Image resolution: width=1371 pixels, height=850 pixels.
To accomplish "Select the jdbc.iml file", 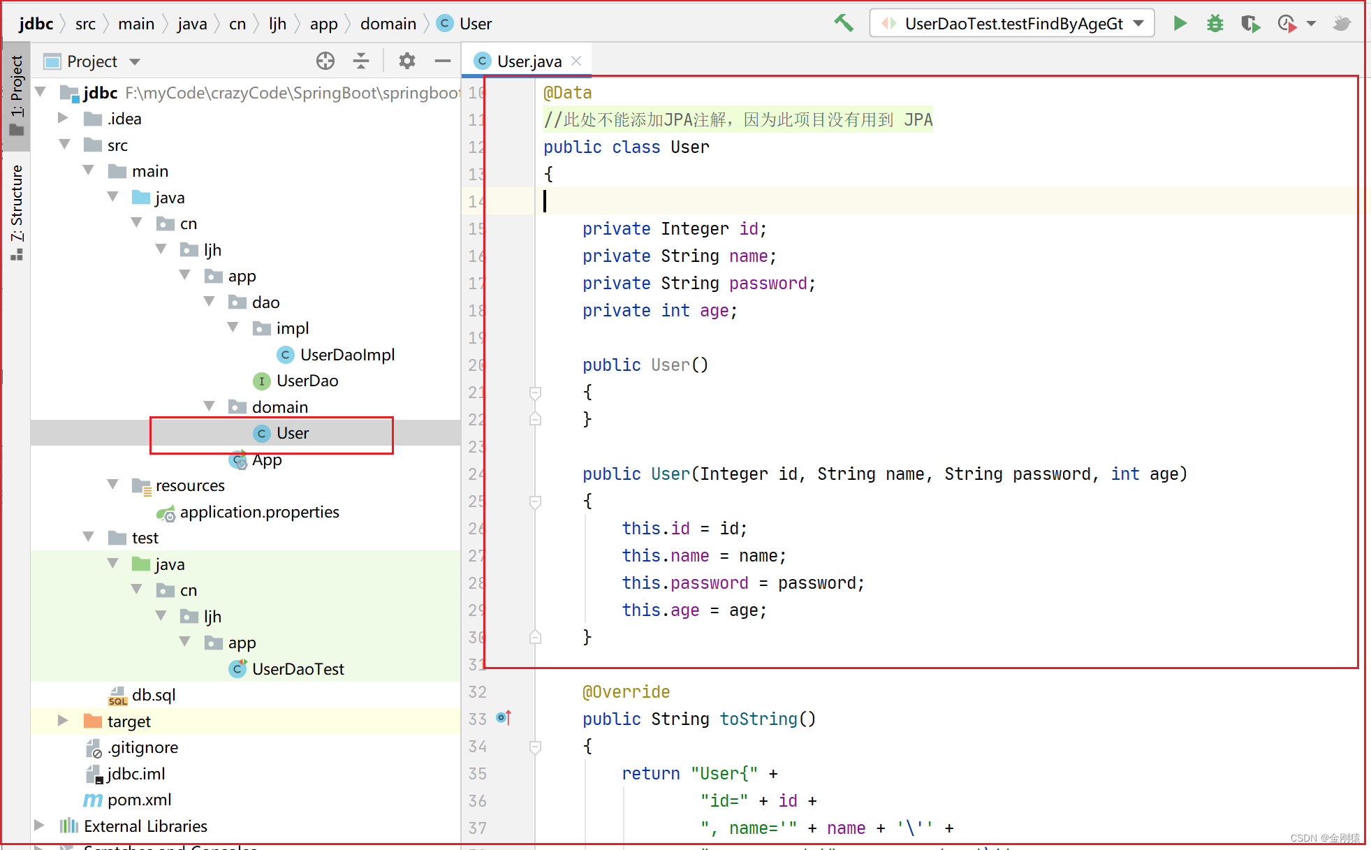I will click(125, 774).
